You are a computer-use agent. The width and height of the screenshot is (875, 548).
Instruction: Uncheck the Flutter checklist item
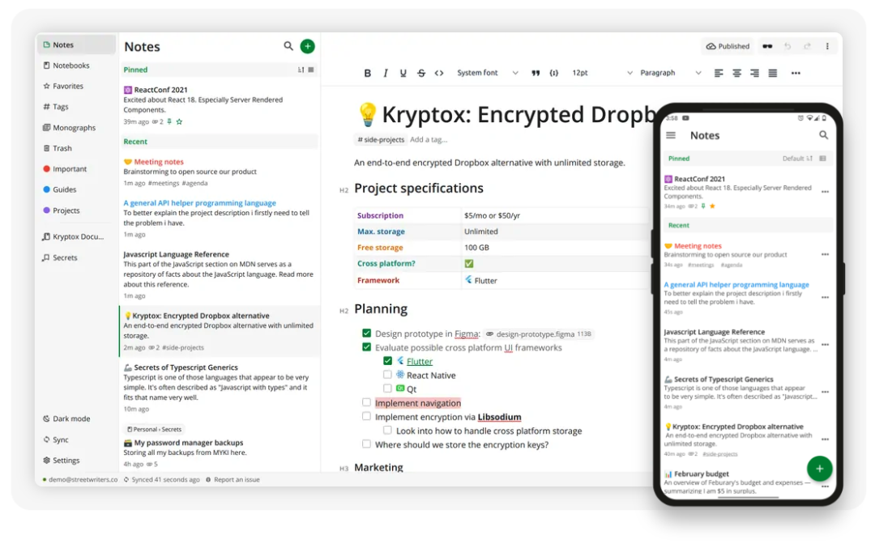[387, 361]
